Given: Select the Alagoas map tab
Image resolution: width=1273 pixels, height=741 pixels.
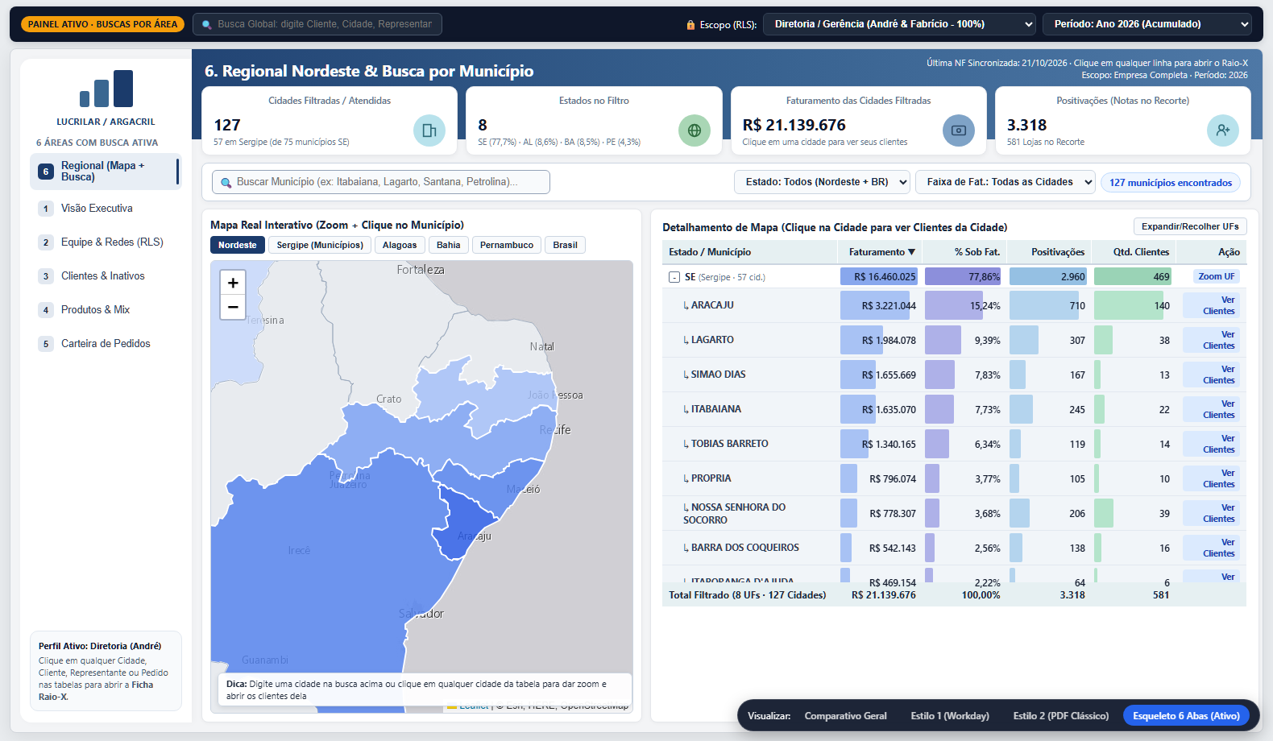Looking at the screenshot, I should pyautogui.click(x=400, y=245).
